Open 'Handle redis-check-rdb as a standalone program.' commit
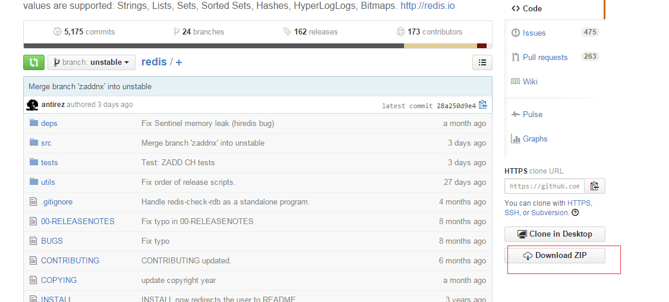Viewport: 669px width, 302px height. pyautogui.click(x=225, y=202)
